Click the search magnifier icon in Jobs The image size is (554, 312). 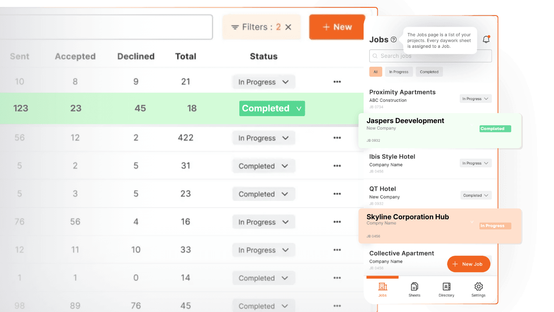click(375, 56)
